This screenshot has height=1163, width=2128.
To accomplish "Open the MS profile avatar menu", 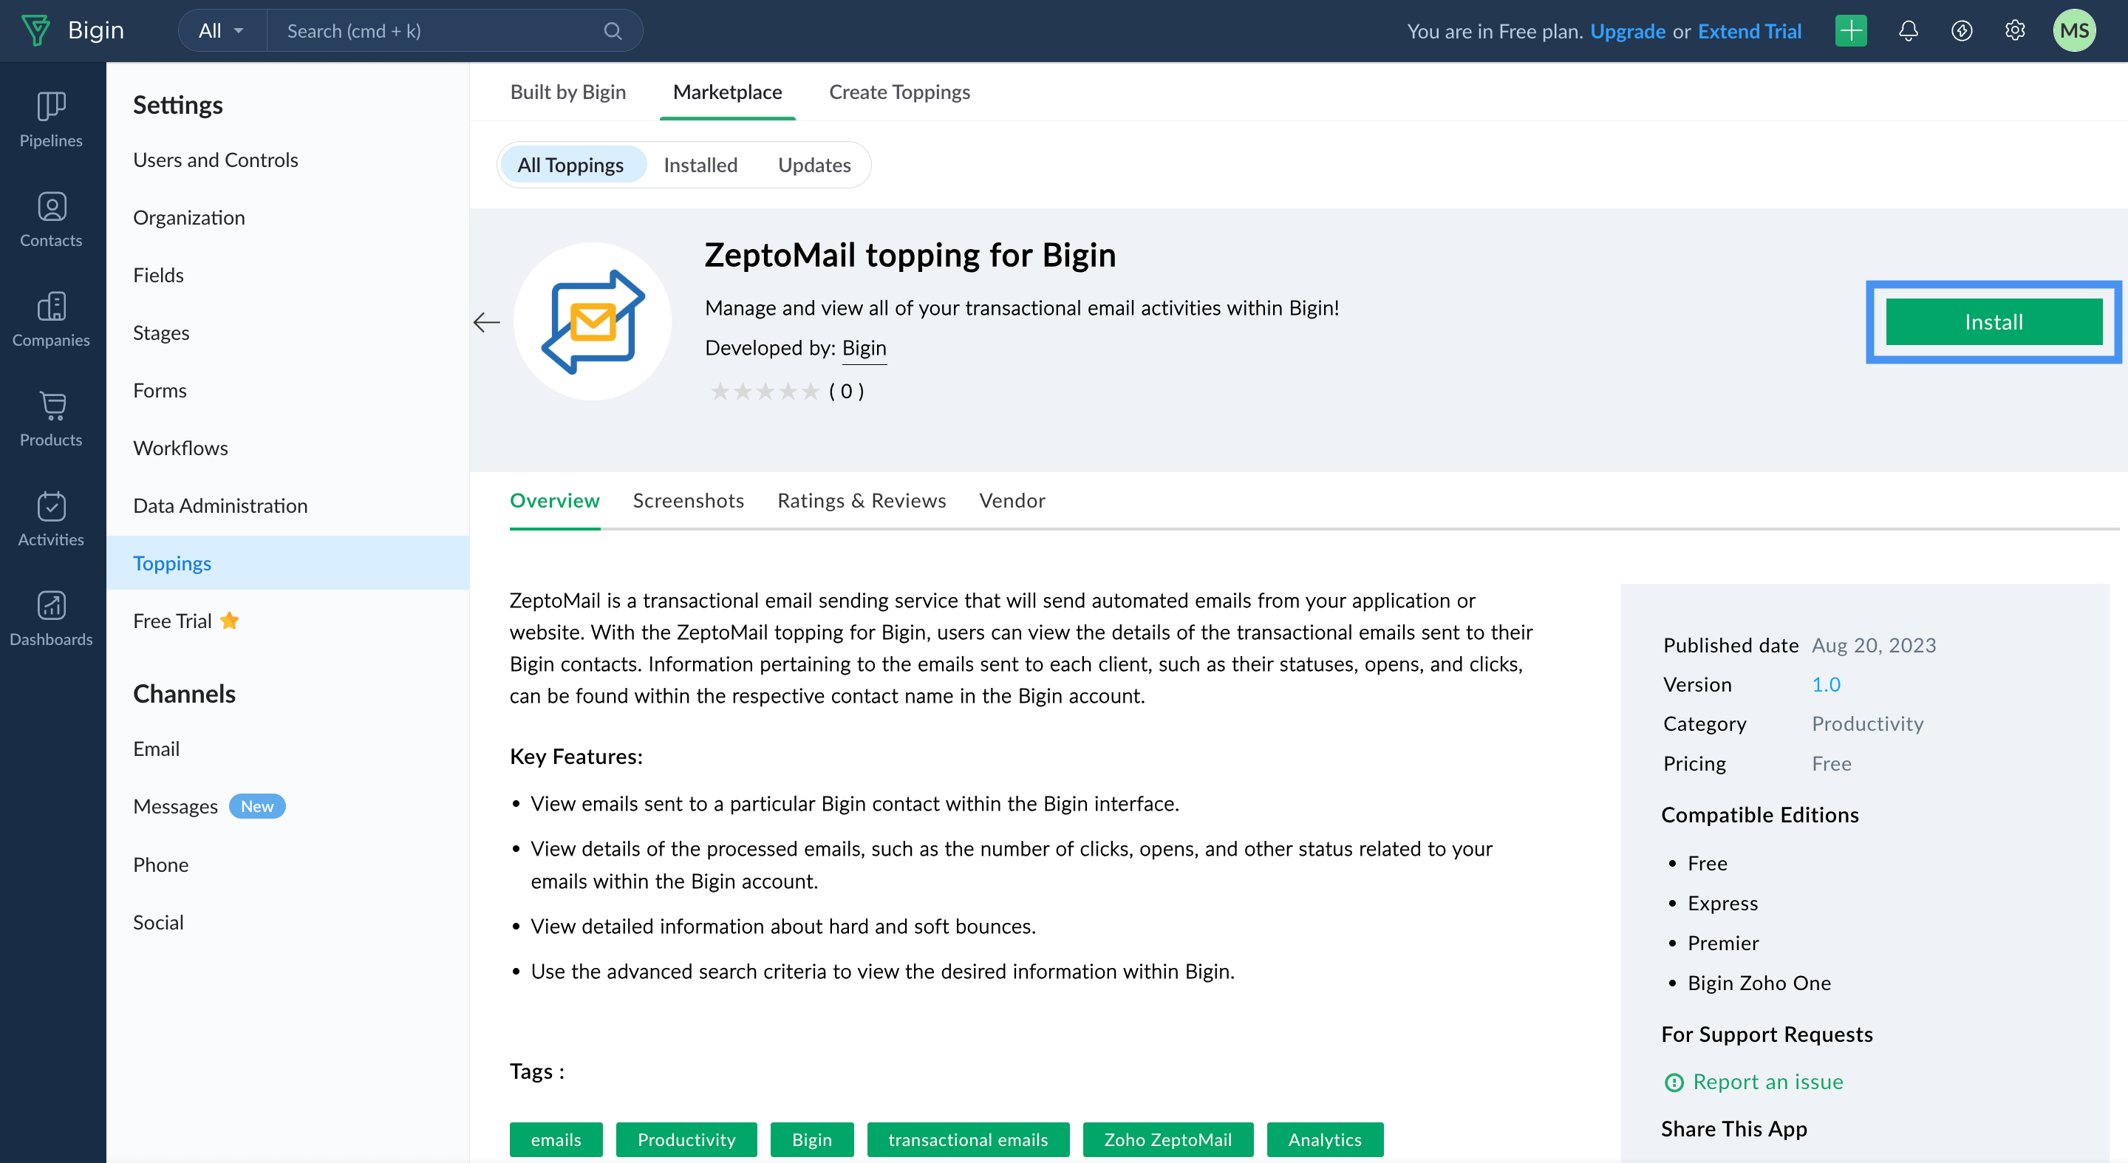I will [2073, 30].
